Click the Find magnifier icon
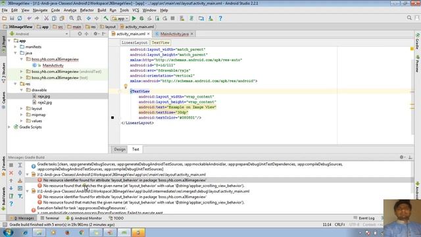421x237 pixels. tap(72, 18)
